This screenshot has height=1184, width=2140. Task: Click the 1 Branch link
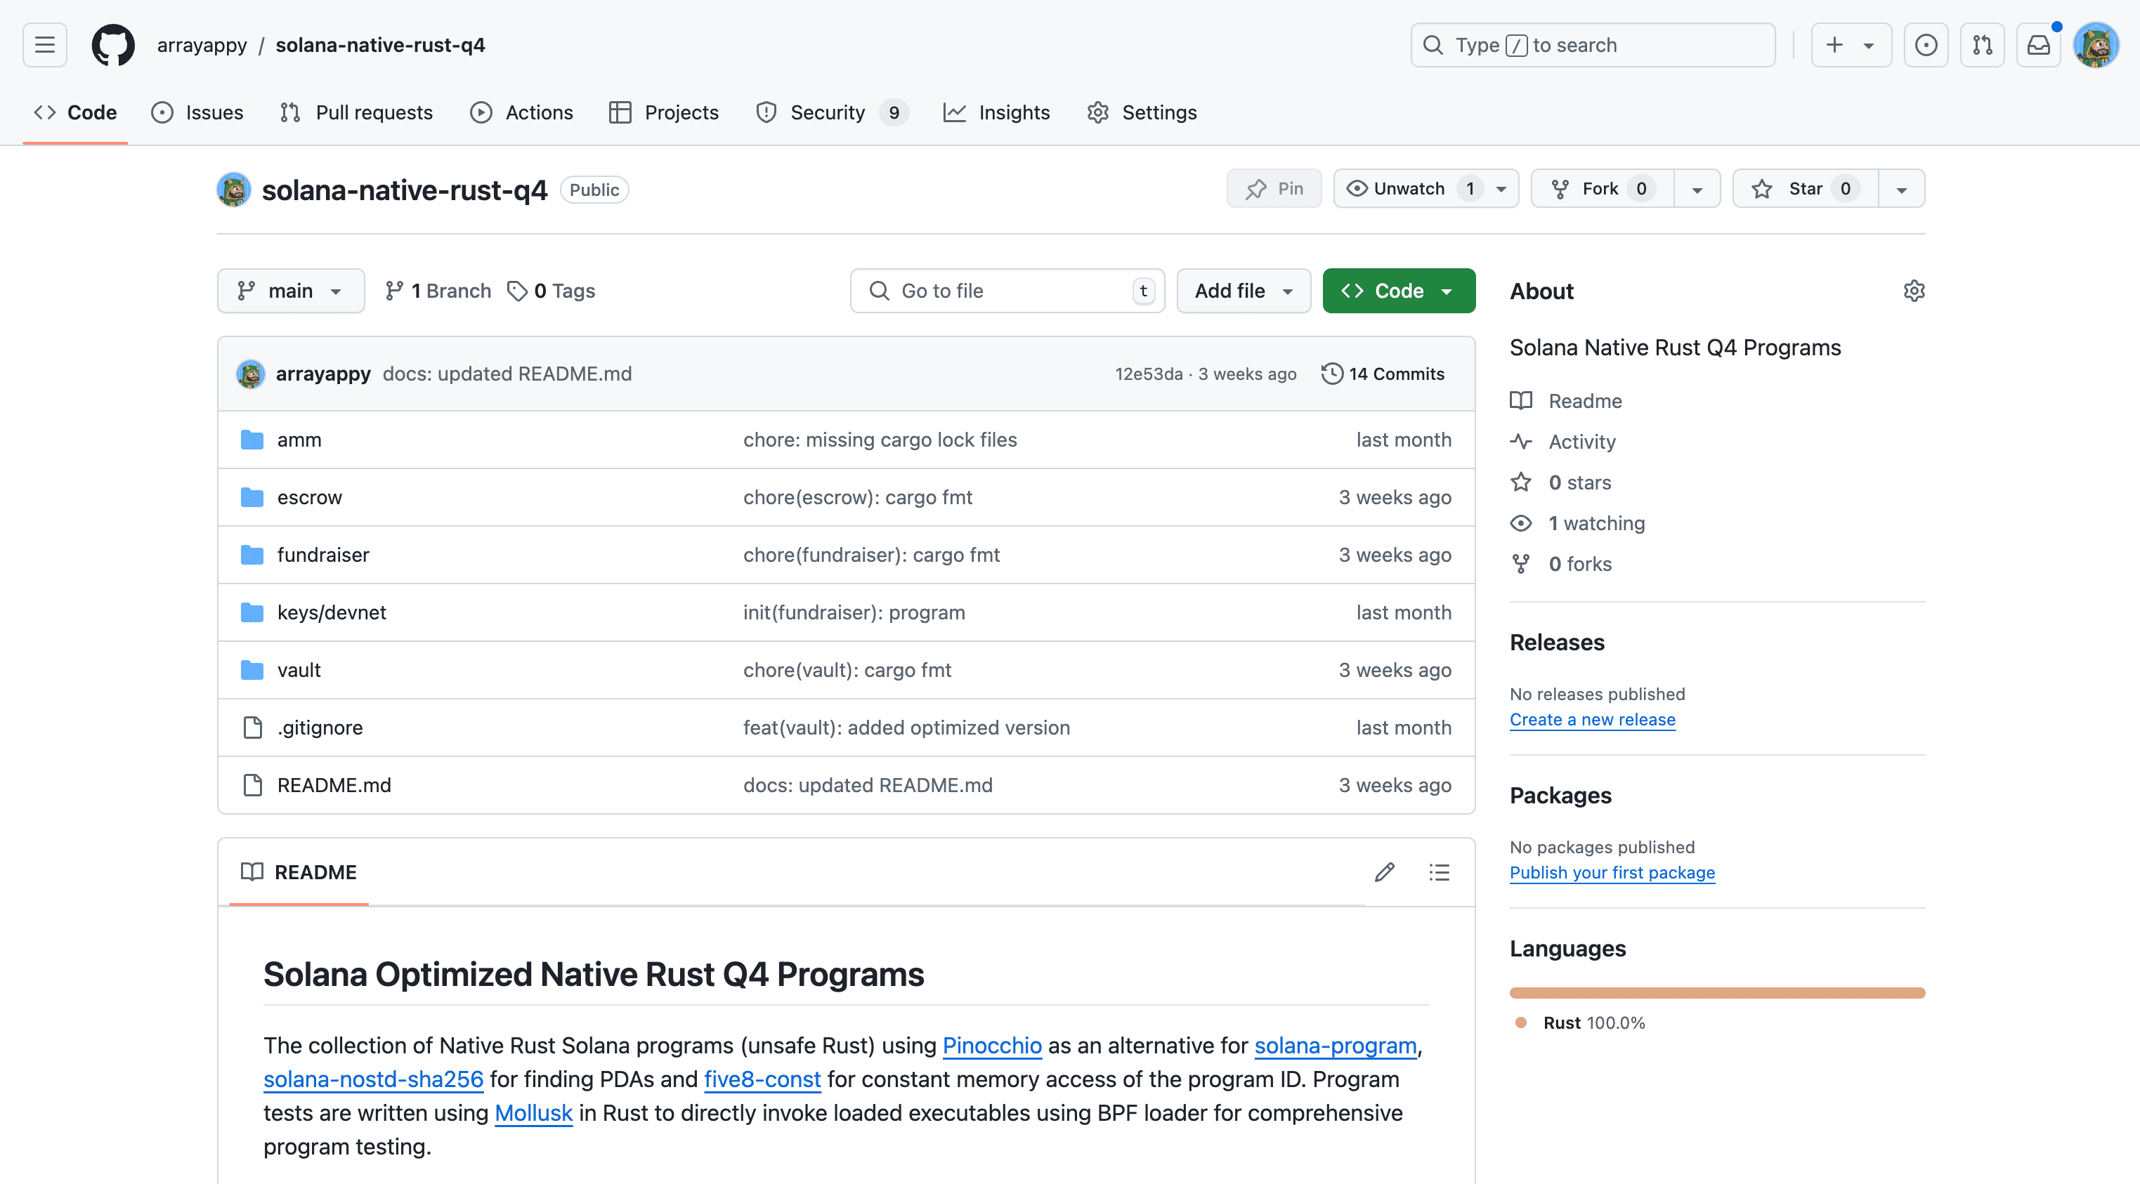(438, 291)
